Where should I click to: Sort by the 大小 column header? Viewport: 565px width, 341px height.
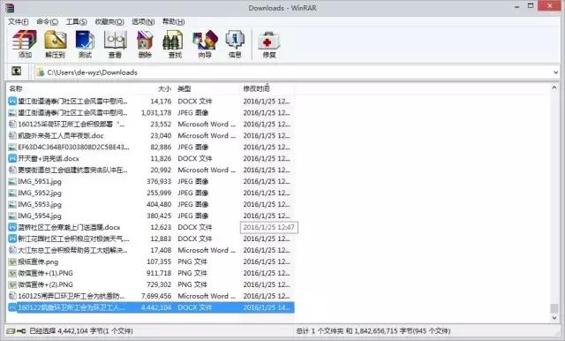(164, 88)
